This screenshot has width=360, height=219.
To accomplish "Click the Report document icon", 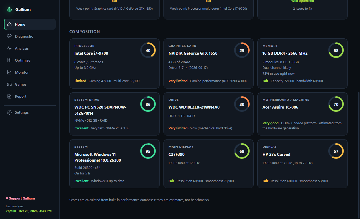I will (x=9, y=96).
